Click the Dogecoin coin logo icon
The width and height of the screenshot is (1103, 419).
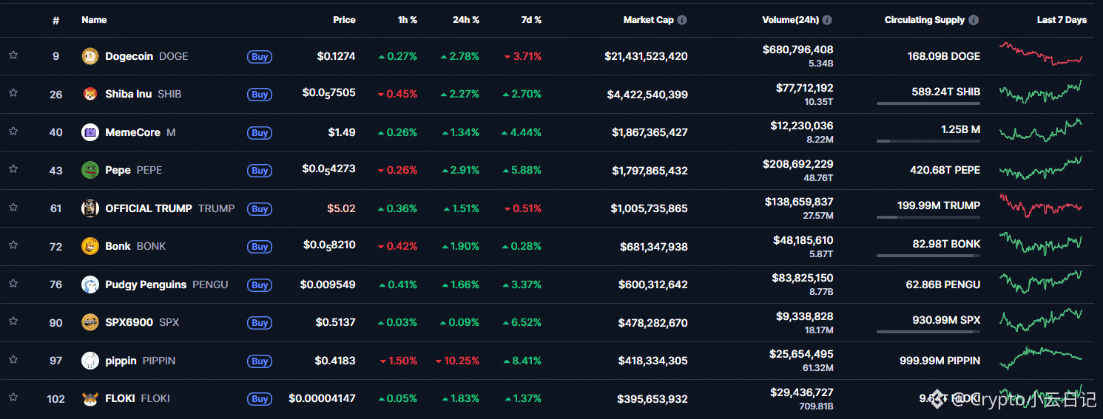pyautogui.click(x=90, y=56)
